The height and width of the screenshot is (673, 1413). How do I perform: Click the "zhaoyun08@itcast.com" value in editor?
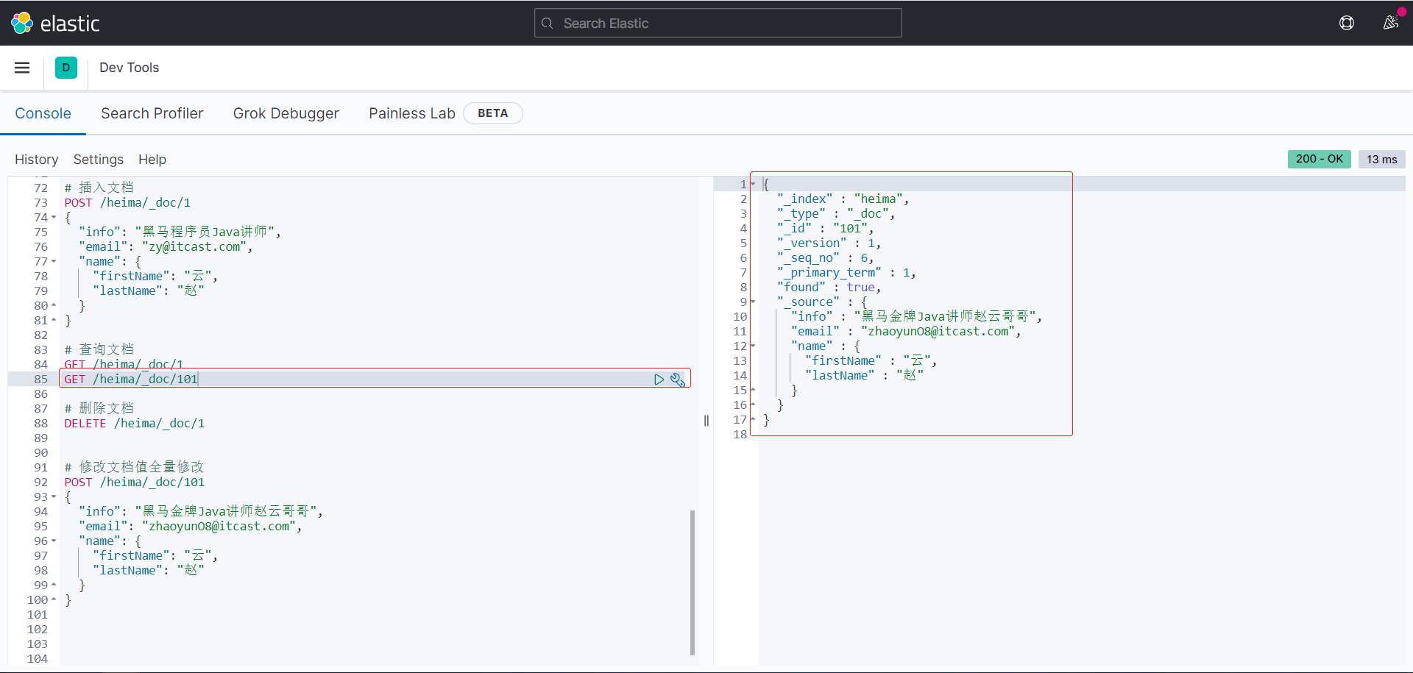point(219,527)
